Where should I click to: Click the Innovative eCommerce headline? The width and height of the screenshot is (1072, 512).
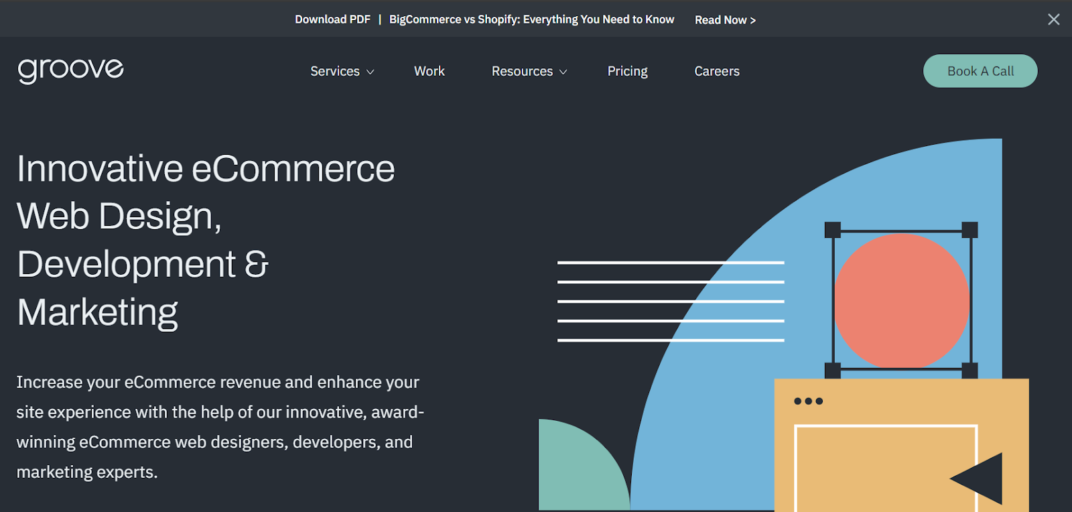206,240
